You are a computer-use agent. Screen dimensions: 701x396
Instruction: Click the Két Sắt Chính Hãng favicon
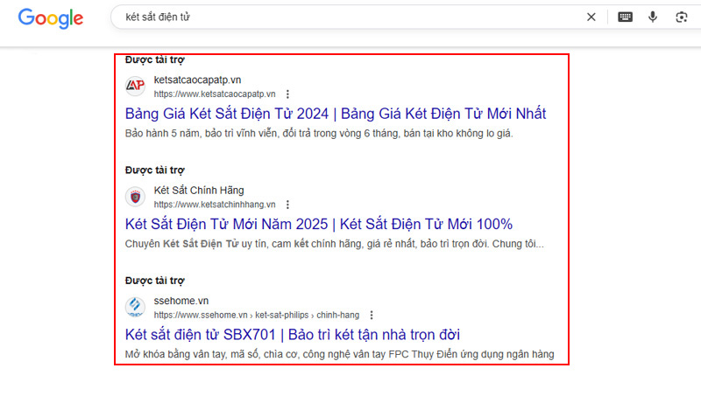coord(135,197)
